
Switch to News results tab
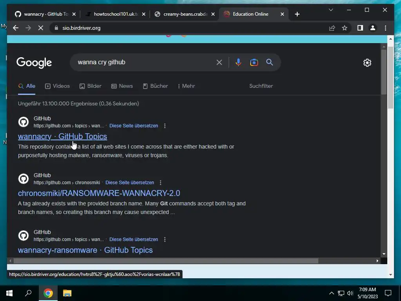coord(122,86)
